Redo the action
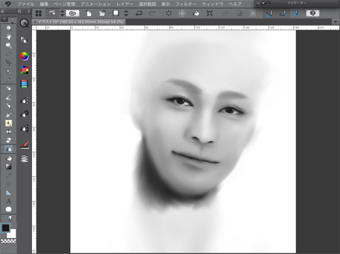340x254 pixels. (152, 14)
